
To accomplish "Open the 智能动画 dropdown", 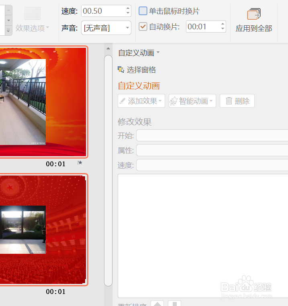I will click(192, 101).
